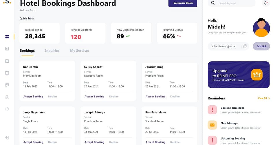
Task: Open the bar chart analytics icon in sidebar
Action: point(7,49)
